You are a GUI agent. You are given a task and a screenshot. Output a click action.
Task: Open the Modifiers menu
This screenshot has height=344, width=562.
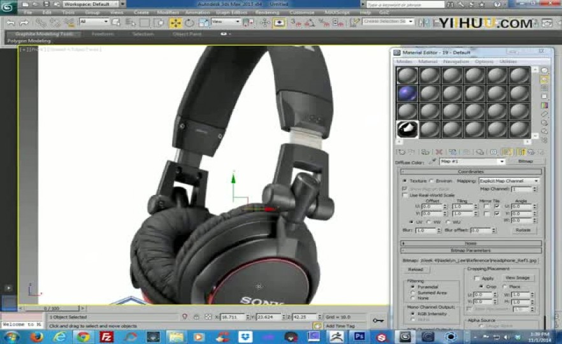point(168,13)
